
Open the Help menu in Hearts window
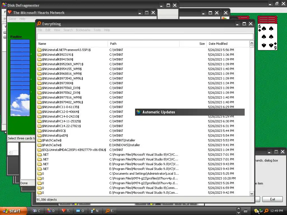pyautogui.click(x=22, y=19)
